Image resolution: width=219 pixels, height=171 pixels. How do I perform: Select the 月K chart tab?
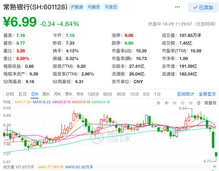[57, 94]
